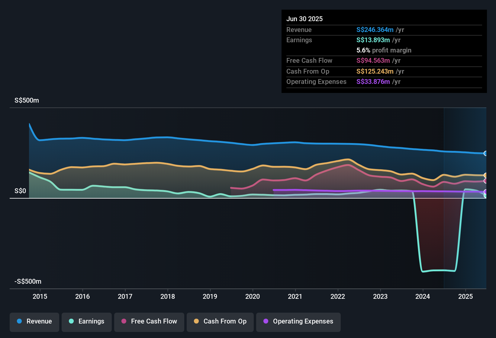Click the 5.6% profit margin text
This screenshot has width=496, height=338.
[384, 50]
